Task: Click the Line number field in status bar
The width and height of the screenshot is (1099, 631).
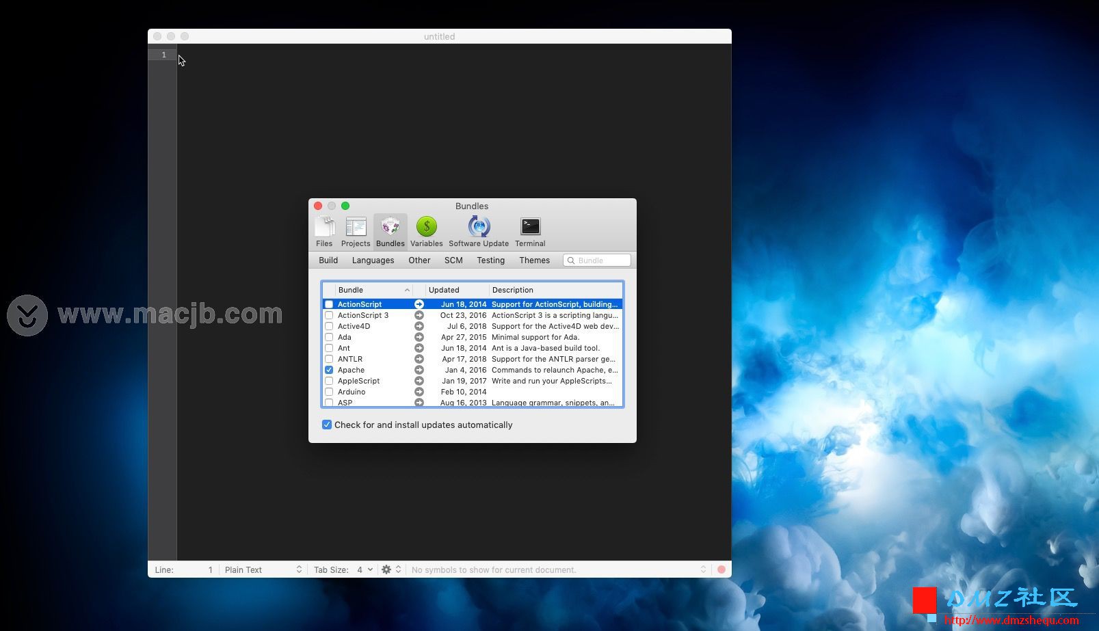Action: click(185, 569)
